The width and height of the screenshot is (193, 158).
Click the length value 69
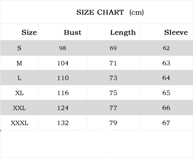point(113,48)
